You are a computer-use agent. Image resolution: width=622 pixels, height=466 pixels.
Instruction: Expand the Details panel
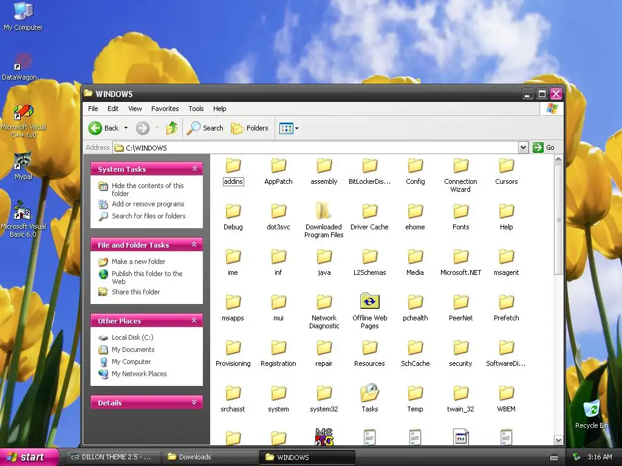pos(194,402)
